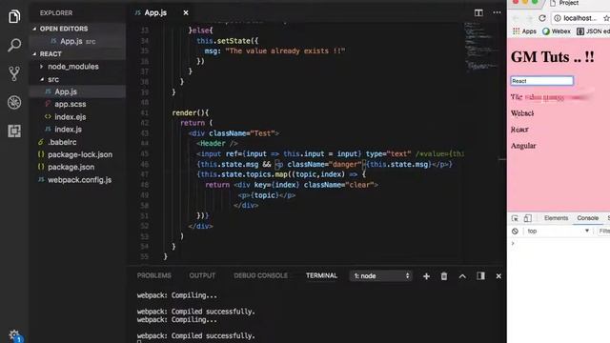Click the console Filter field

603,231
